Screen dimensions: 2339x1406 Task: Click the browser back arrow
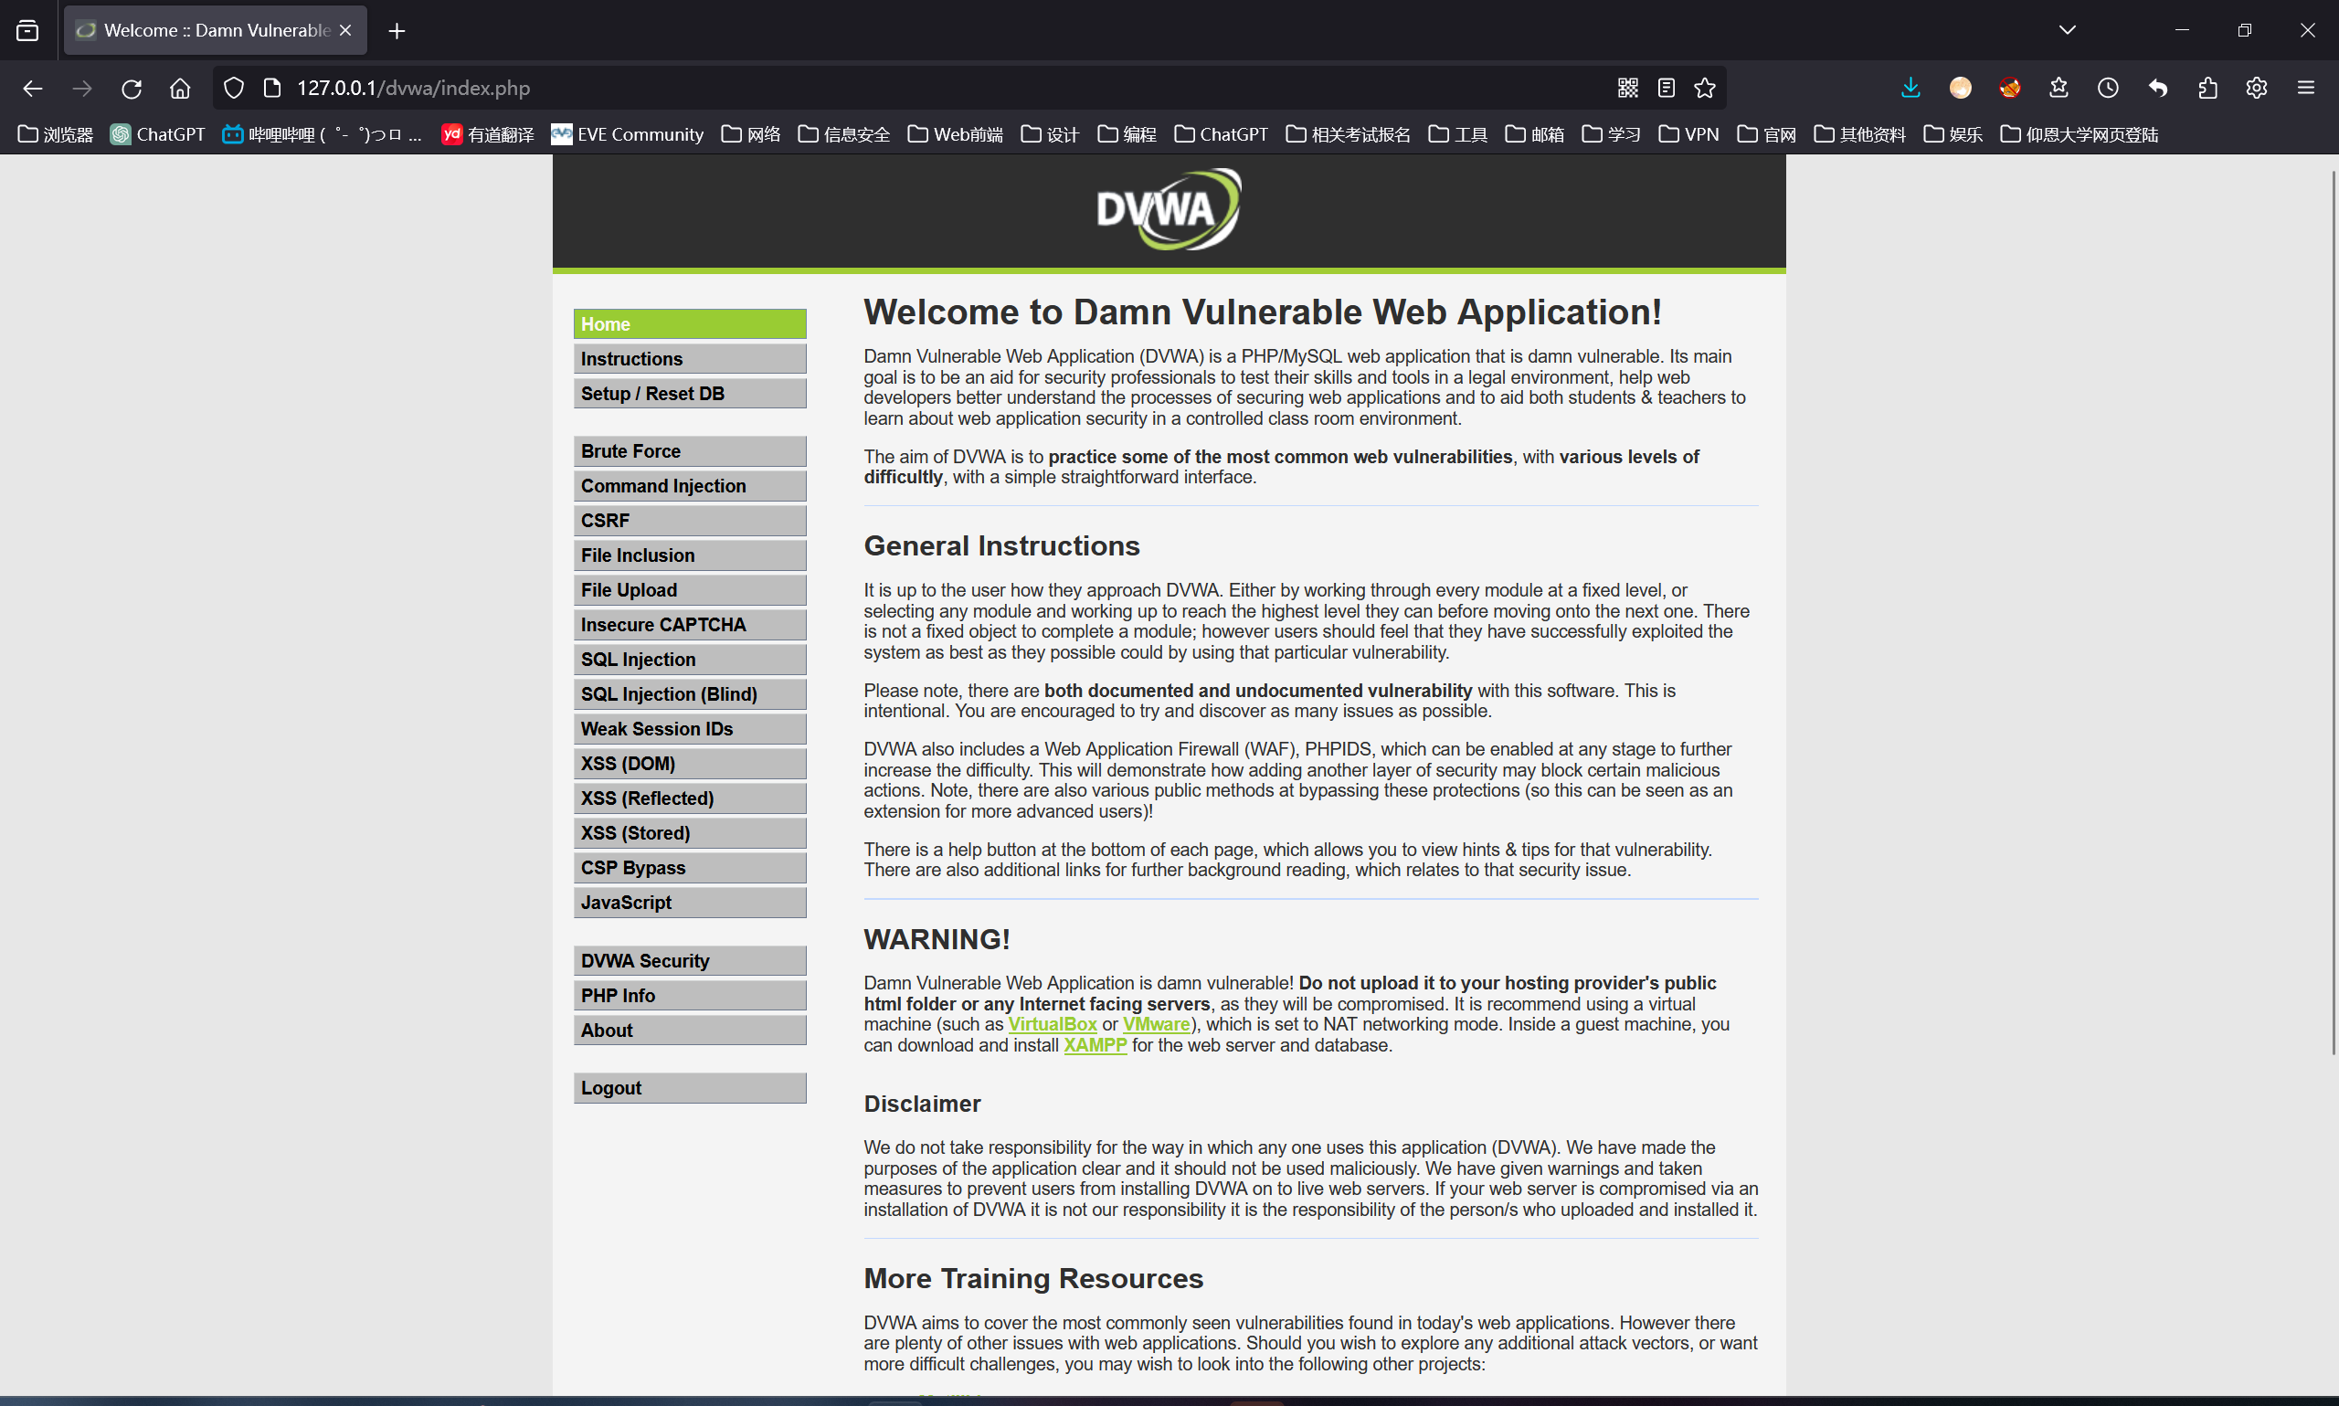click(32, 88)
